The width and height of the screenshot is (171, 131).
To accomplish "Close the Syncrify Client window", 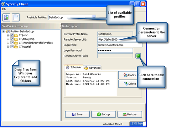I will 143,4.
